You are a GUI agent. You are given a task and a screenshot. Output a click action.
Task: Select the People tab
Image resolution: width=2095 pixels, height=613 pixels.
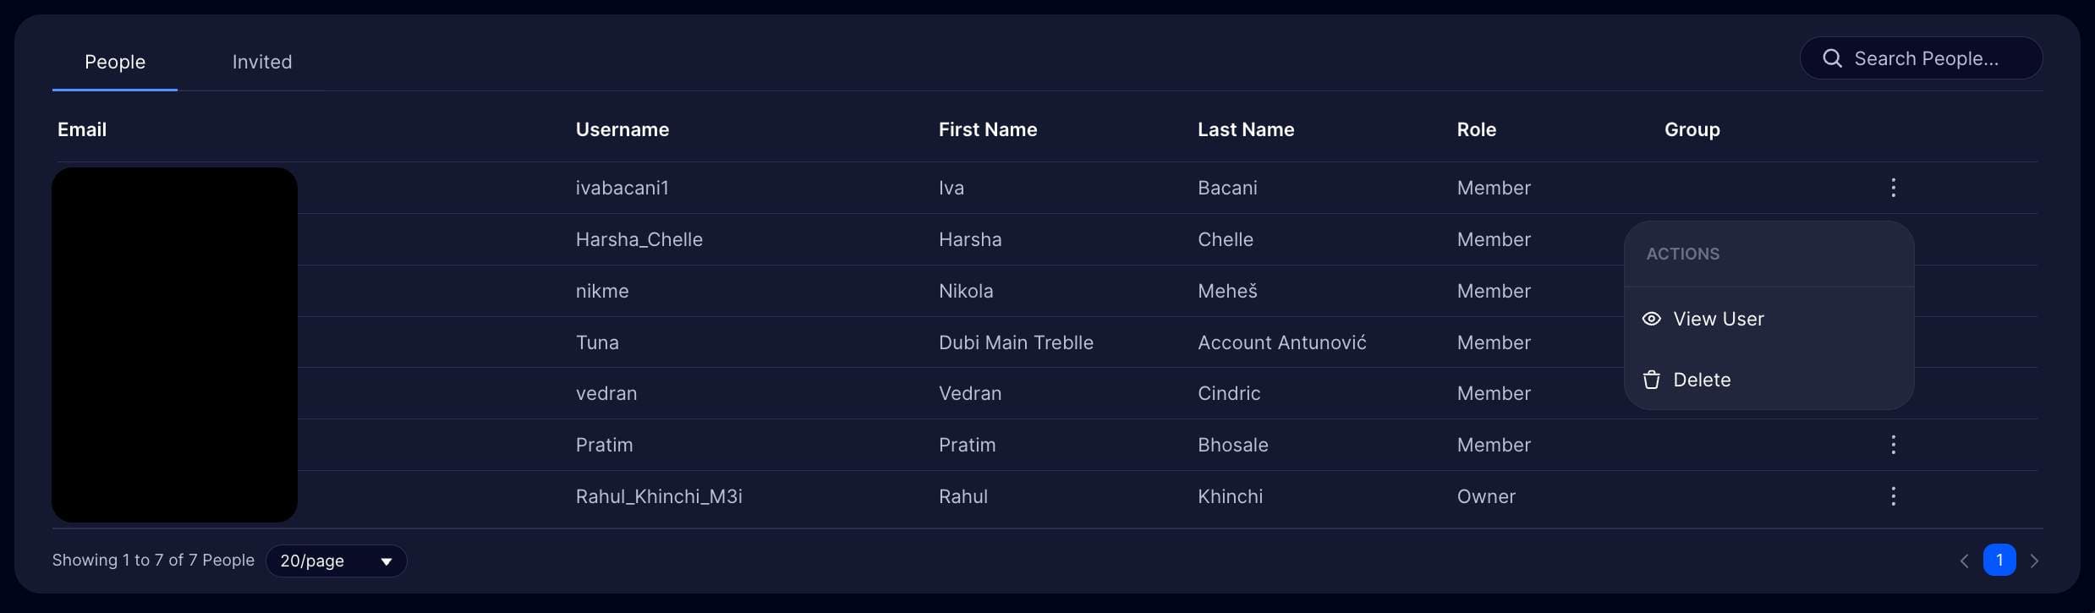click(x=115, y=62)
